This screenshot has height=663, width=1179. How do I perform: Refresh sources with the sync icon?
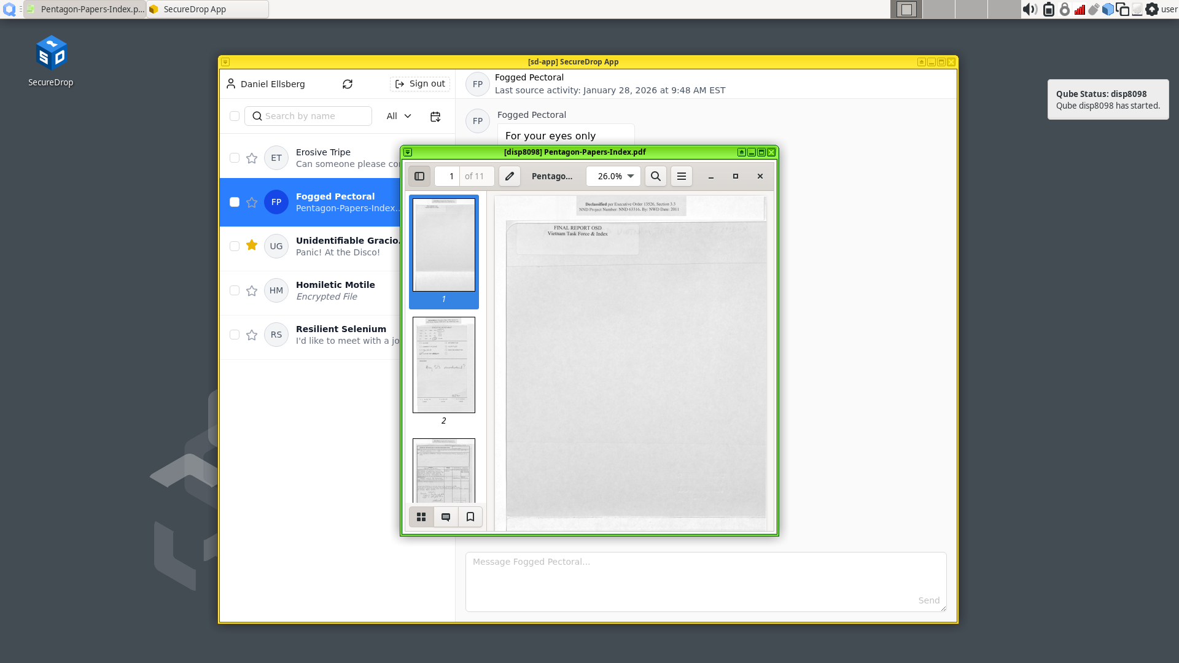coord(348,84)
